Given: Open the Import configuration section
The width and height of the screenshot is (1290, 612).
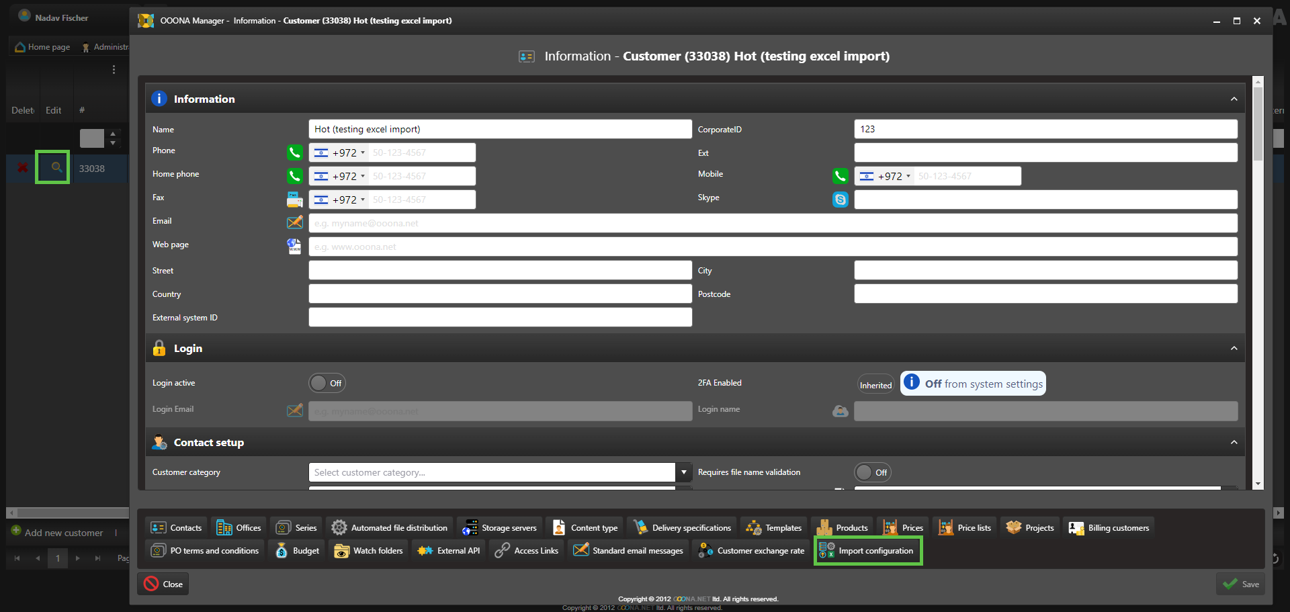Looking at the screenshot, I should 867,551.
